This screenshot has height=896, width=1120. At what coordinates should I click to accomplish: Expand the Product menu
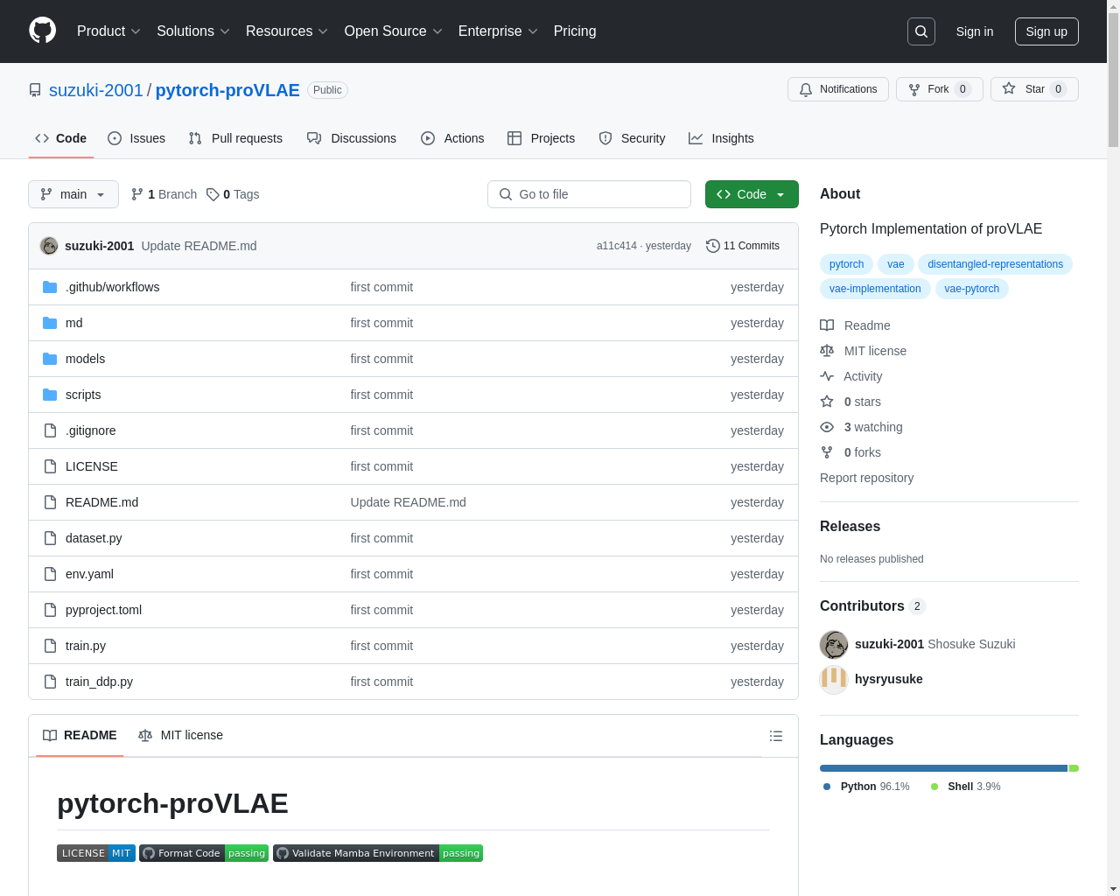pyautogui.click(x=108, y=31)
